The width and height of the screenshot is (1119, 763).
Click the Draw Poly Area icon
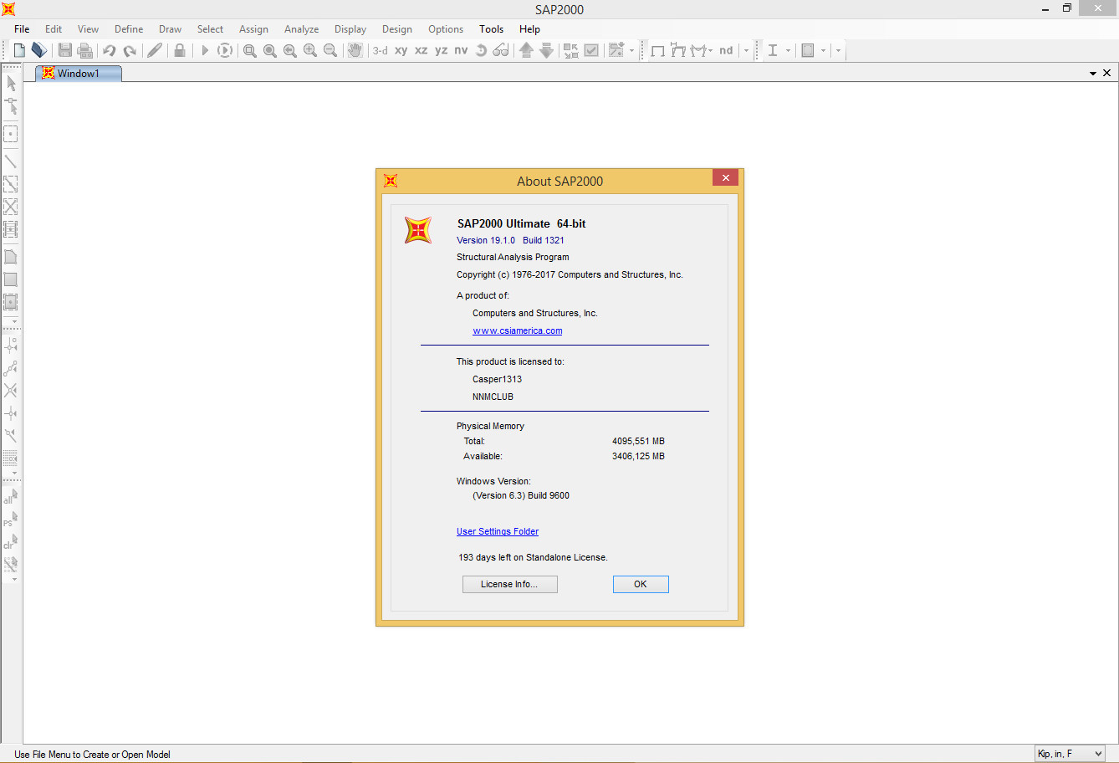[x=11, y=257]
